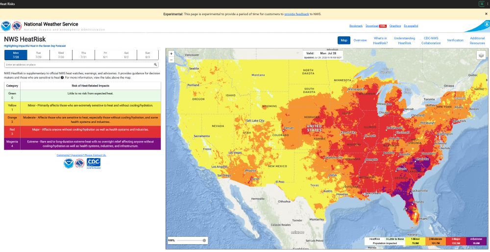Zoom in the map with plus button

171,54
